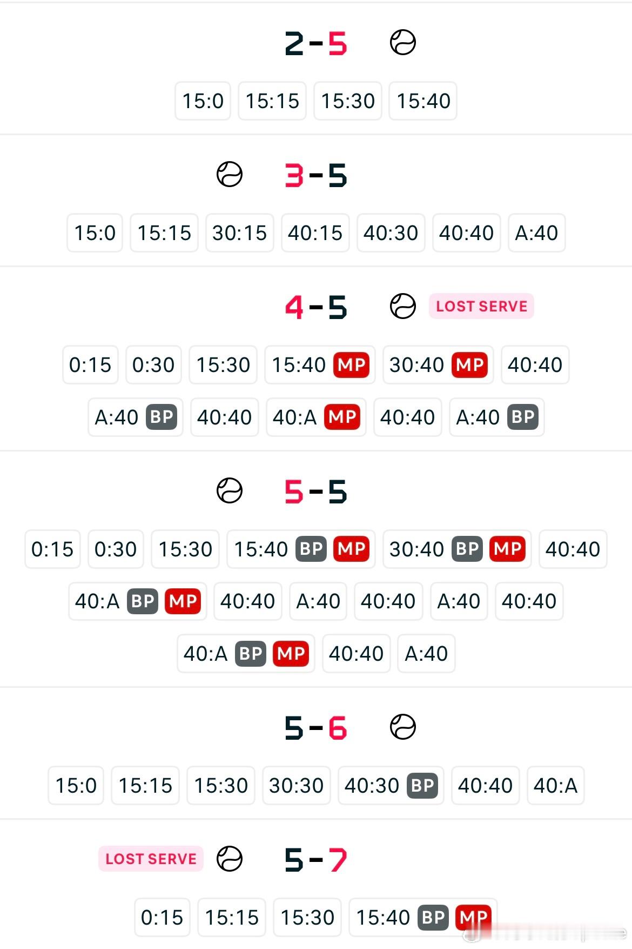Tap the 15:40 point chip under 2-5

423,101
